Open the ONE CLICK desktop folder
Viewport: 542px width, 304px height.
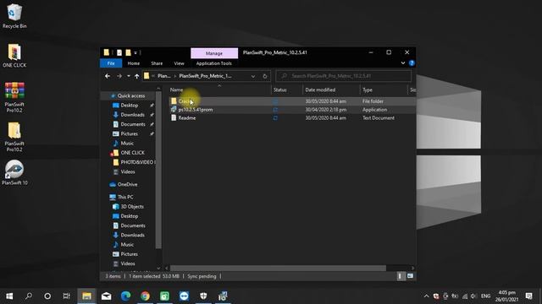tap(14, 55)
